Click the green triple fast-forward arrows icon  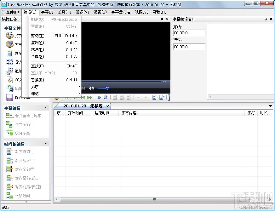[x=89, y=98]
